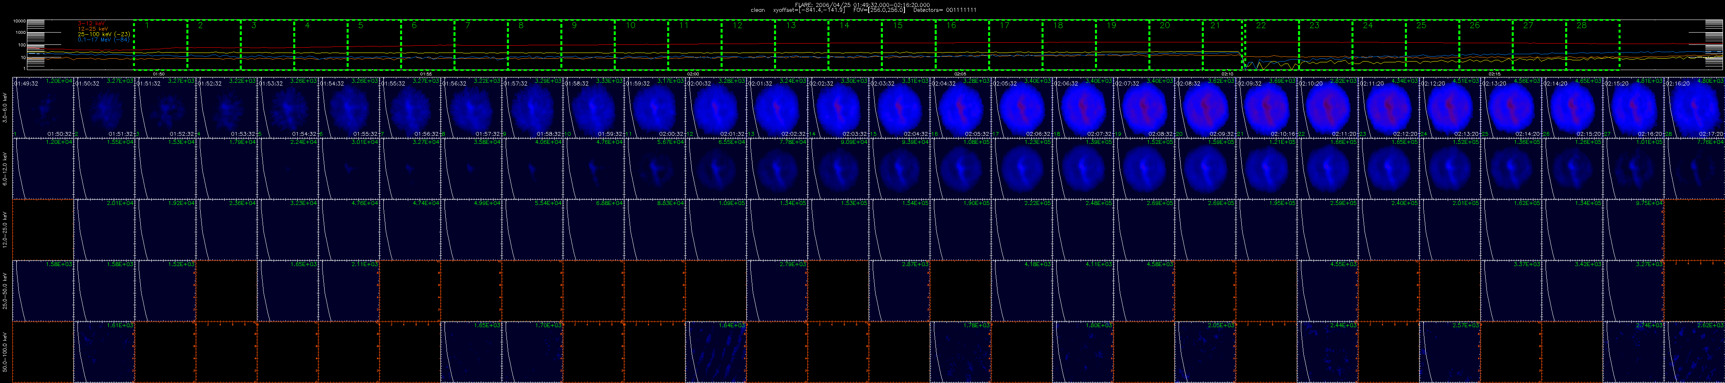The image size is (1725, 383).
Task: Open 12-25 keV image with peak 3.23E+04
Action: [x=288, y=230]
